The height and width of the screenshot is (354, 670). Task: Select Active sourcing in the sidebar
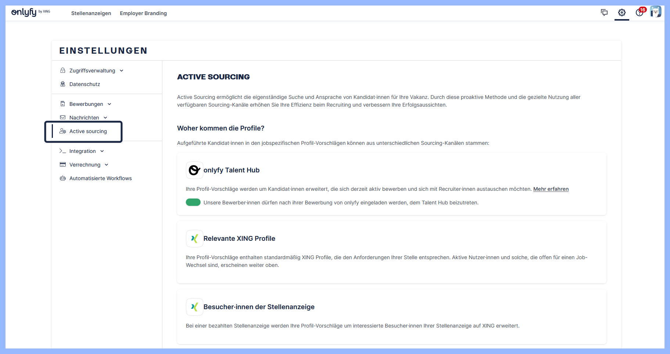click(88, 131)
